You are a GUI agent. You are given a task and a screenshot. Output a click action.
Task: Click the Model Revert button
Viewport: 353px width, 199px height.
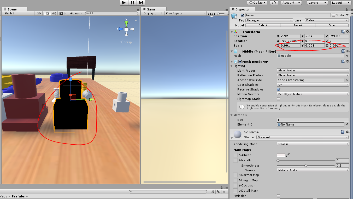(298, 25)
